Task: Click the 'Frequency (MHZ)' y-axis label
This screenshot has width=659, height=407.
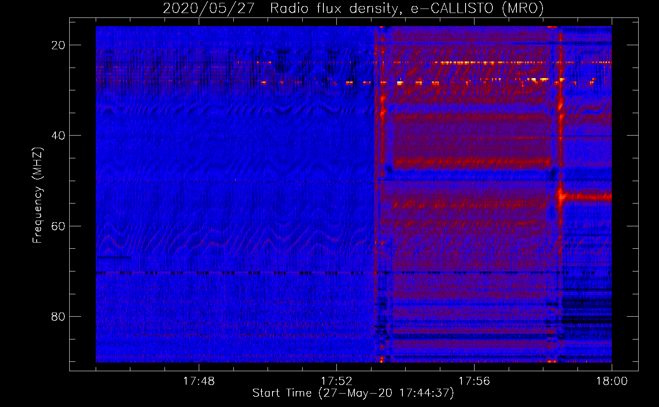Action: (x=37, y=195)
